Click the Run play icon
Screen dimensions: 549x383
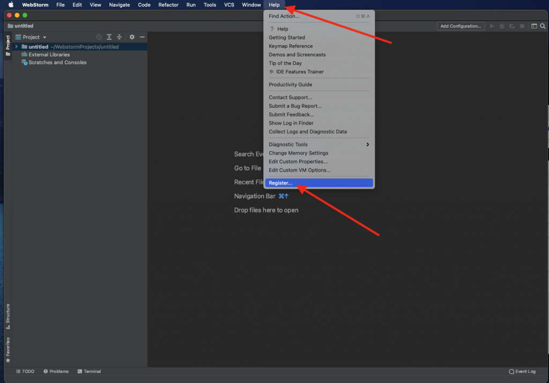pos(492,26)
